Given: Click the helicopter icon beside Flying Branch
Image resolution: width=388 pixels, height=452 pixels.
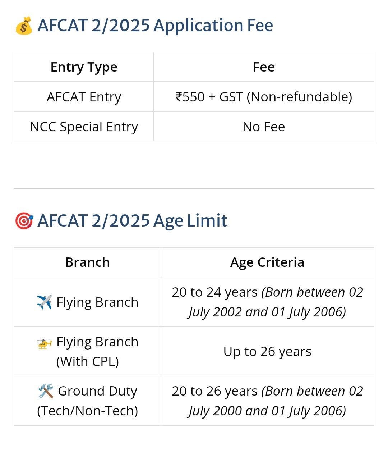Looking at the screenshot, I should 45,343.
